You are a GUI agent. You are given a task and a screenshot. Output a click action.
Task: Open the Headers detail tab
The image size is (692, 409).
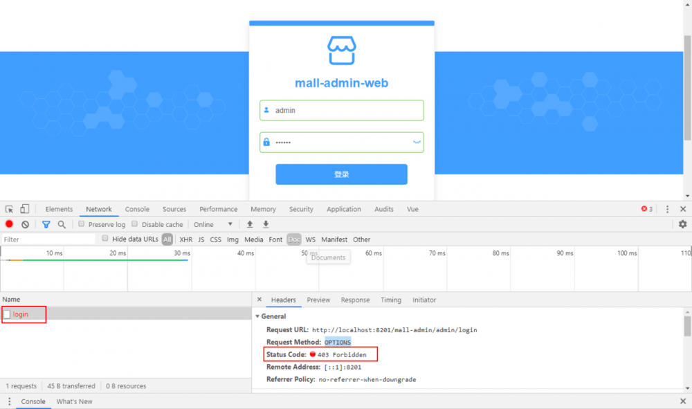point(283,300)
